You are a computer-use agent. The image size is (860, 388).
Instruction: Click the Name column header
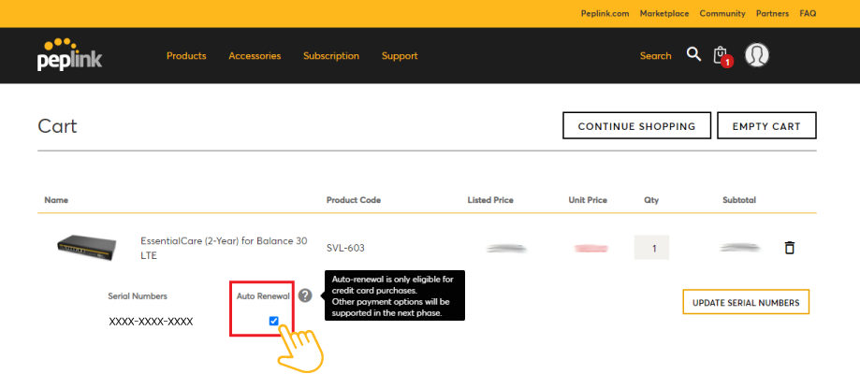(x=56, y=200)
